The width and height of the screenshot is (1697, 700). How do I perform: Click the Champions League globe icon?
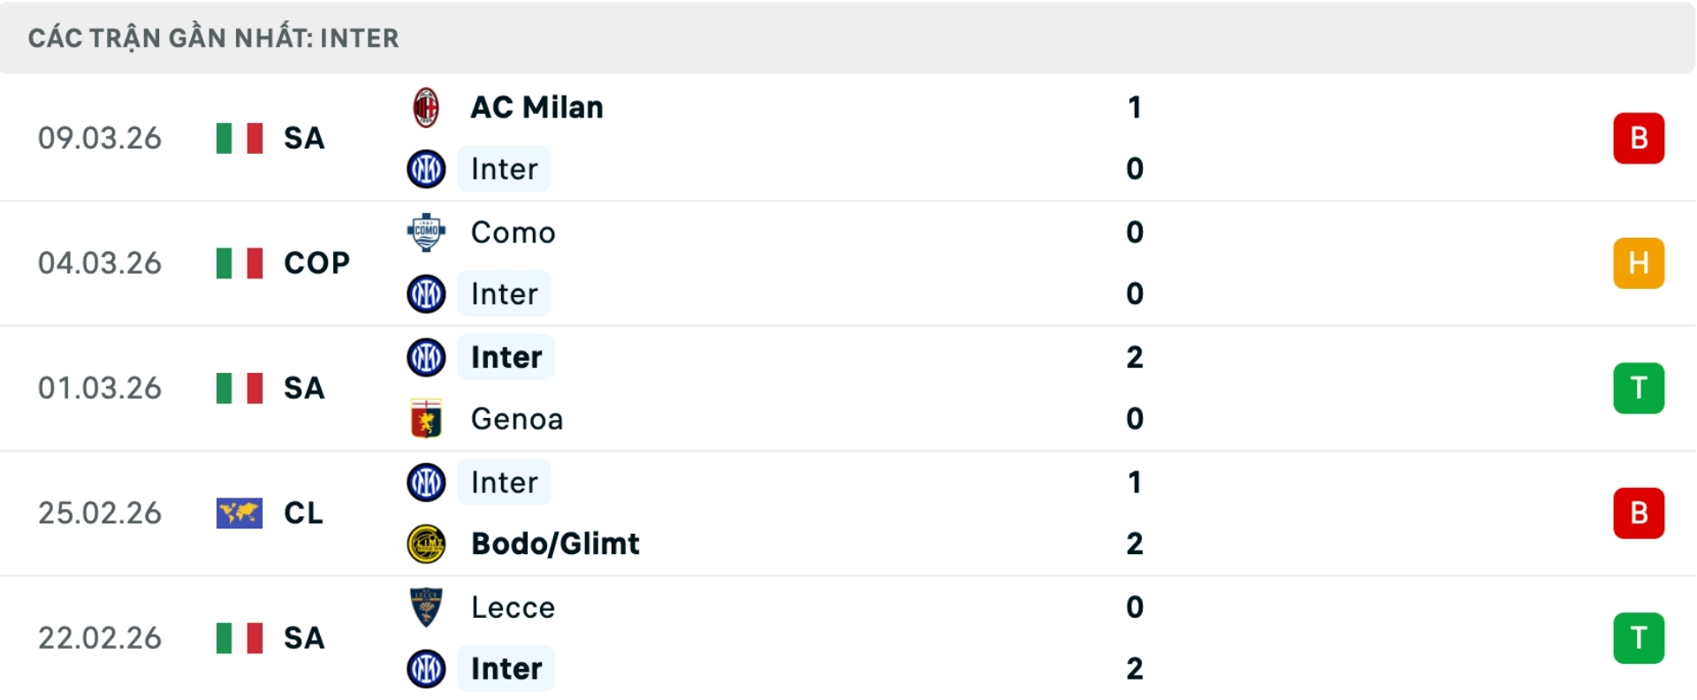click(x=240, y=513)
